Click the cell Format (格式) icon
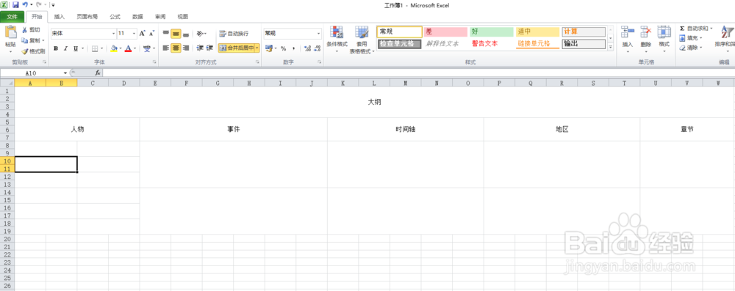 click(664, 32)
